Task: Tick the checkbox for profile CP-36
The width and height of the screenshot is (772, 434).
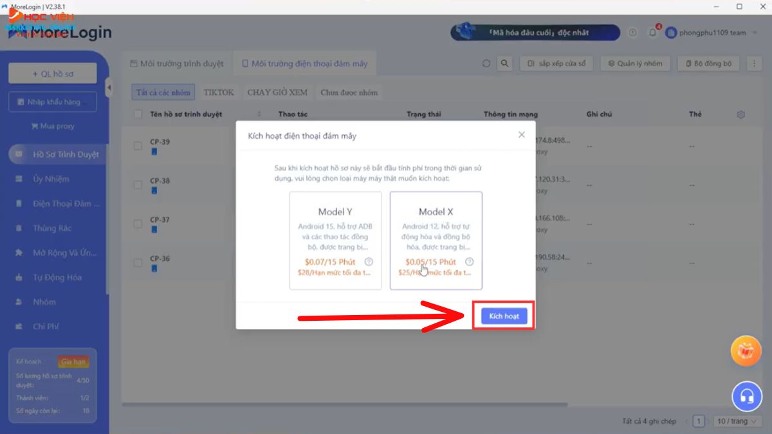Action: tap(138, 262)
